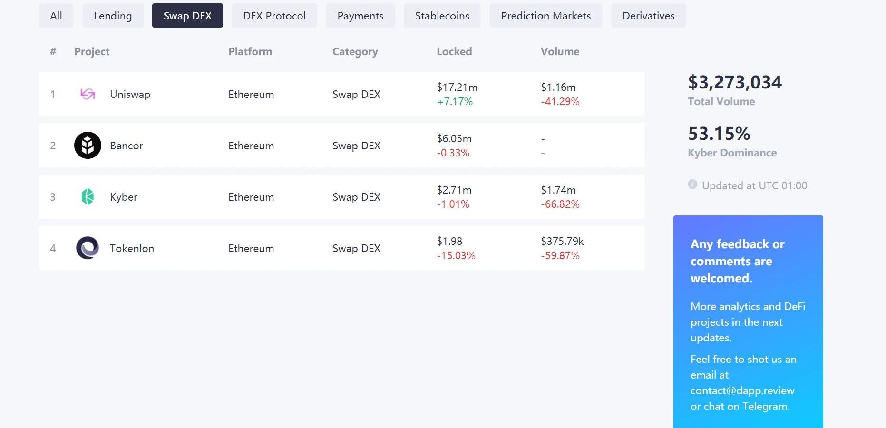Open the DEX Protocol tab

coord(274,16)
